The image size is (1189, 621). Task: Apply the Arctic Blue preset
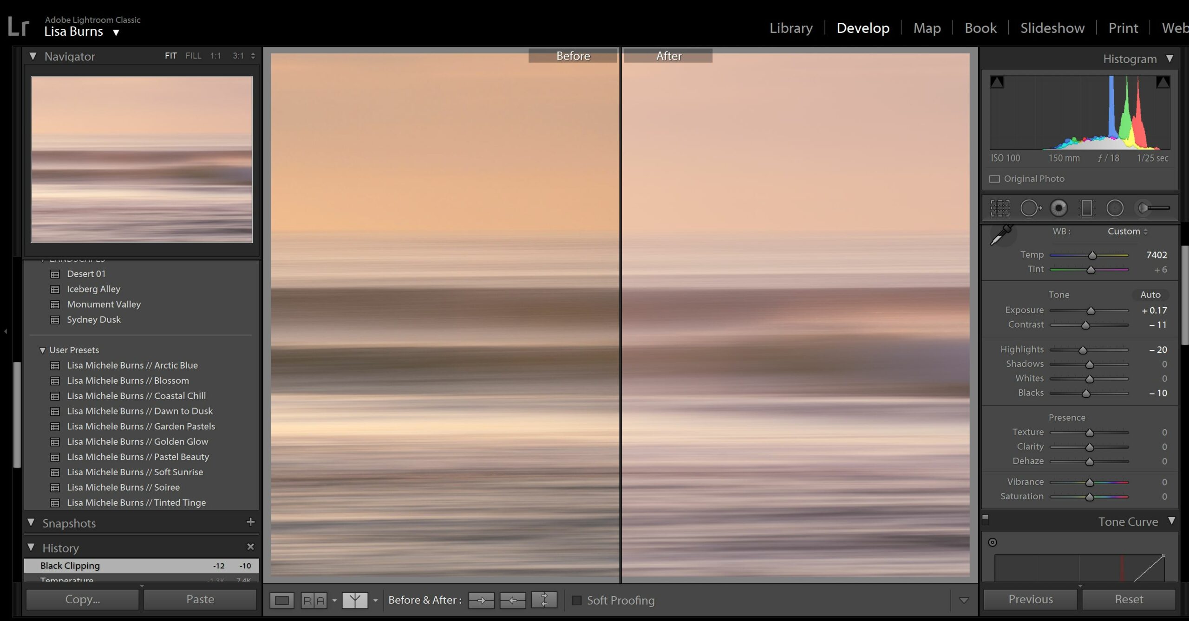[132, 366]
